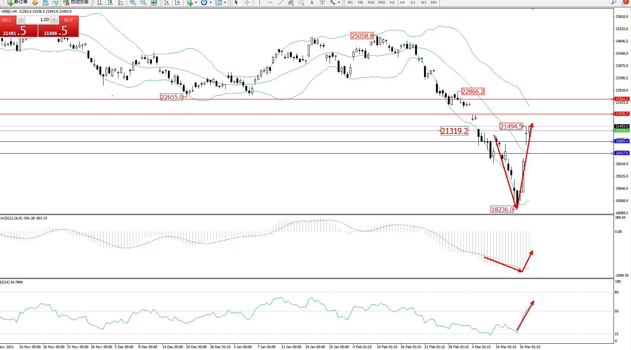Click the Zoom Out magnifier icon
This screenshot has width=631, height=350.
point(143,3)
